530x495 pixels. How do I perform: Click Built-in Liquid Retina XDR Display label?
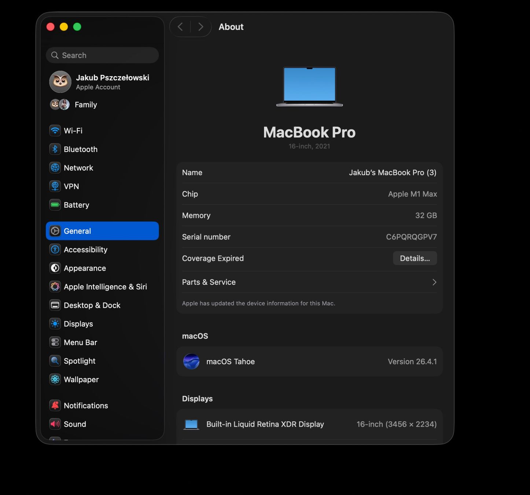[265, 424]
